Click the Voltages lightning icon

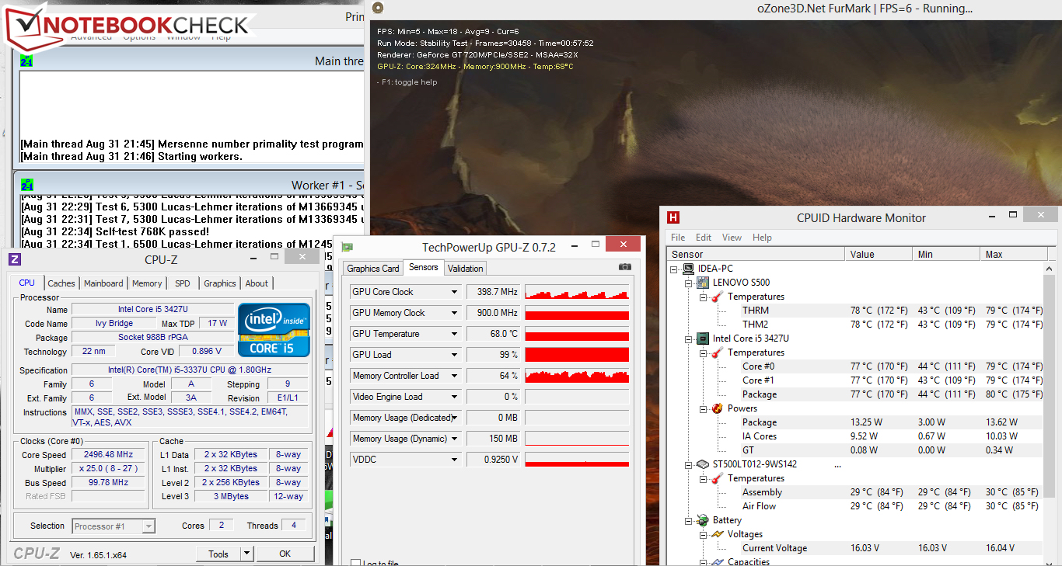[718, 534]
